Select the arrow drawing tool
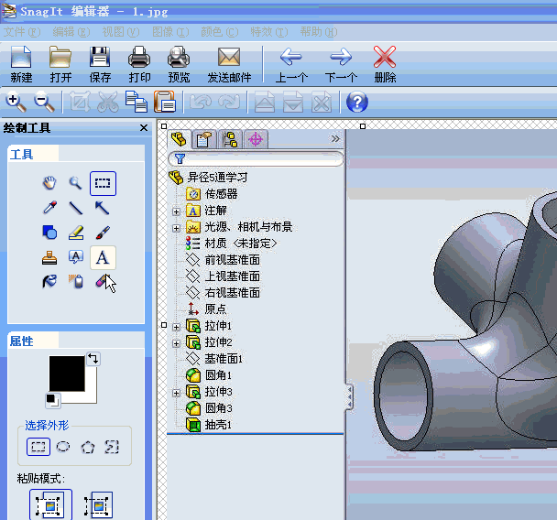 pyautogui.click(x=102, y=208)
